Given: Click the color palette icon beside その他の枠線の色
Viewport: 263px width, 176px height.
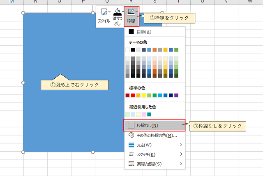Looking at the screenshot, I should (x=131, y=135).
